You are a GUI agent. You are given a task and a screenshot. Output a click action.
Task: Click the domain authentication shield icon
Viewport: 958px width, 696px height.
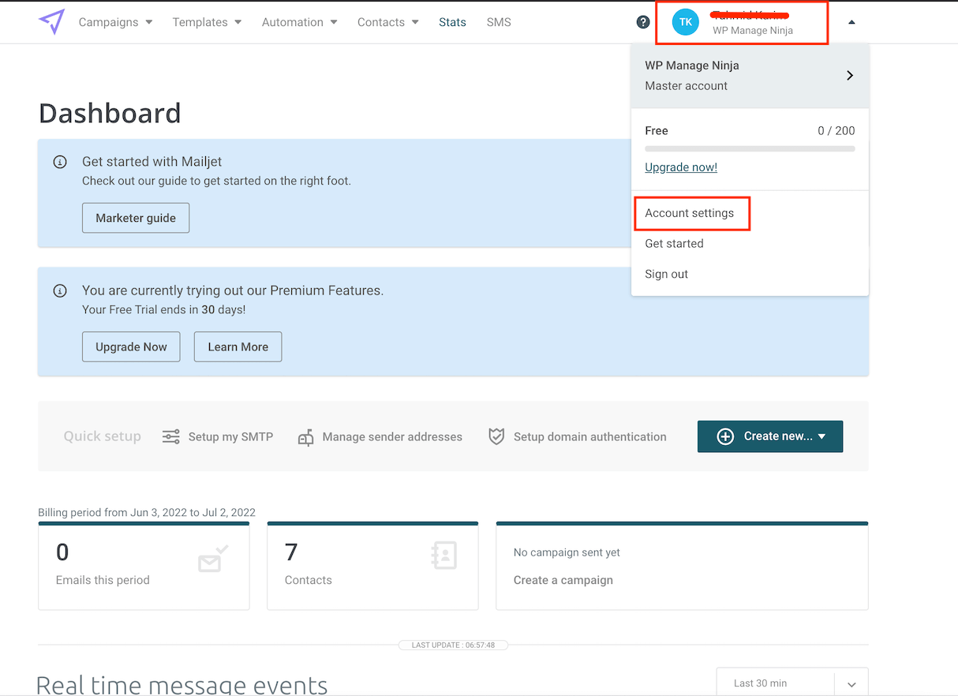[496, 436]
